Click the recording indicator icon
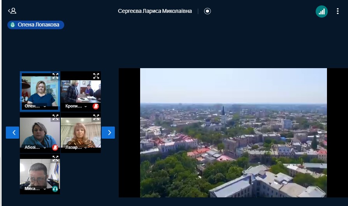 (x=207, y=11)
